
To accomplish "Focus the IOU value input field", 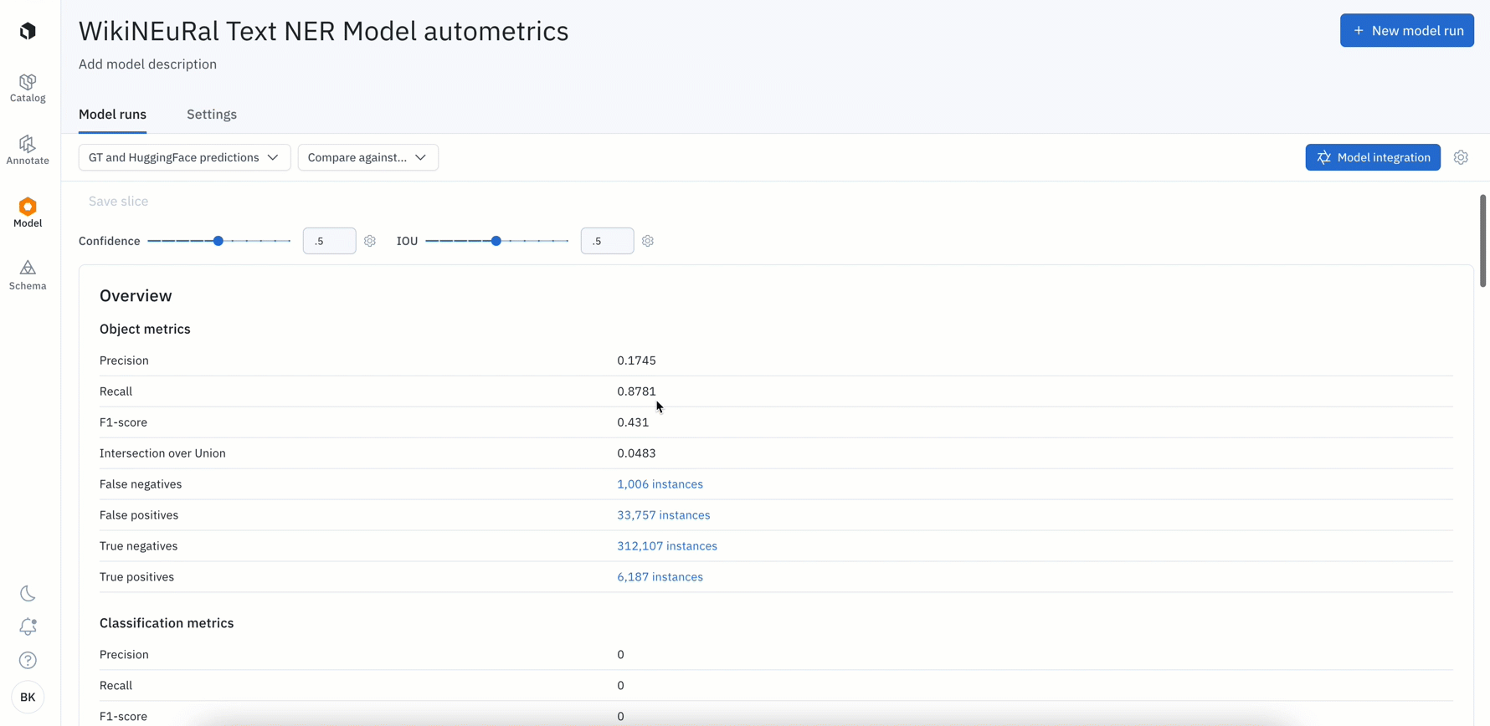I will pyautogui.click(x=607, y=241).
